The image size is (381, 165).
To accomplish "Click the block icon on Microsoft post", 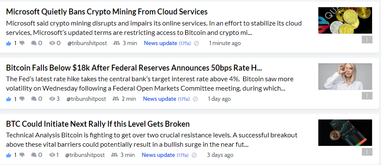I will click(x=196, y=43).
